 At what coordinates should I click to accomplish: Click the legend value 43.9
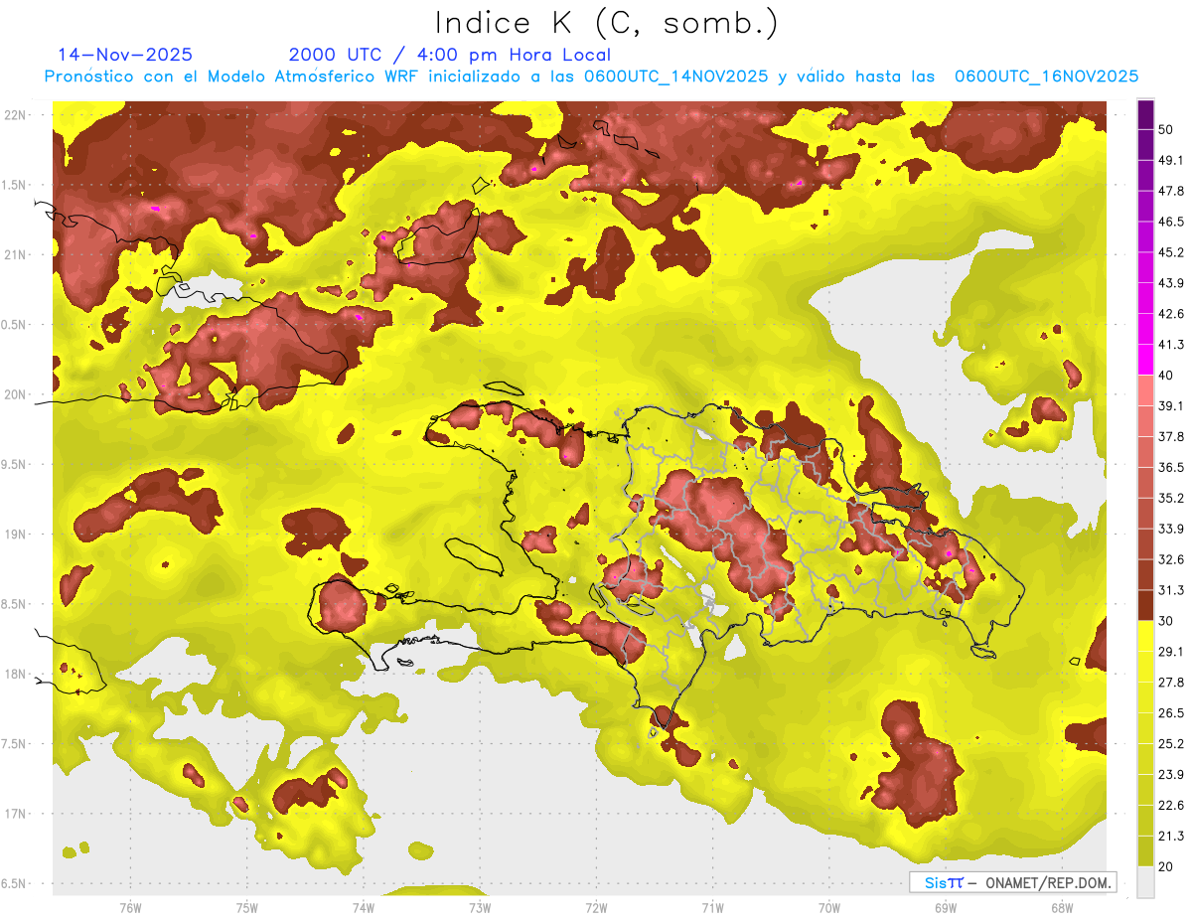click(1171, 283)
